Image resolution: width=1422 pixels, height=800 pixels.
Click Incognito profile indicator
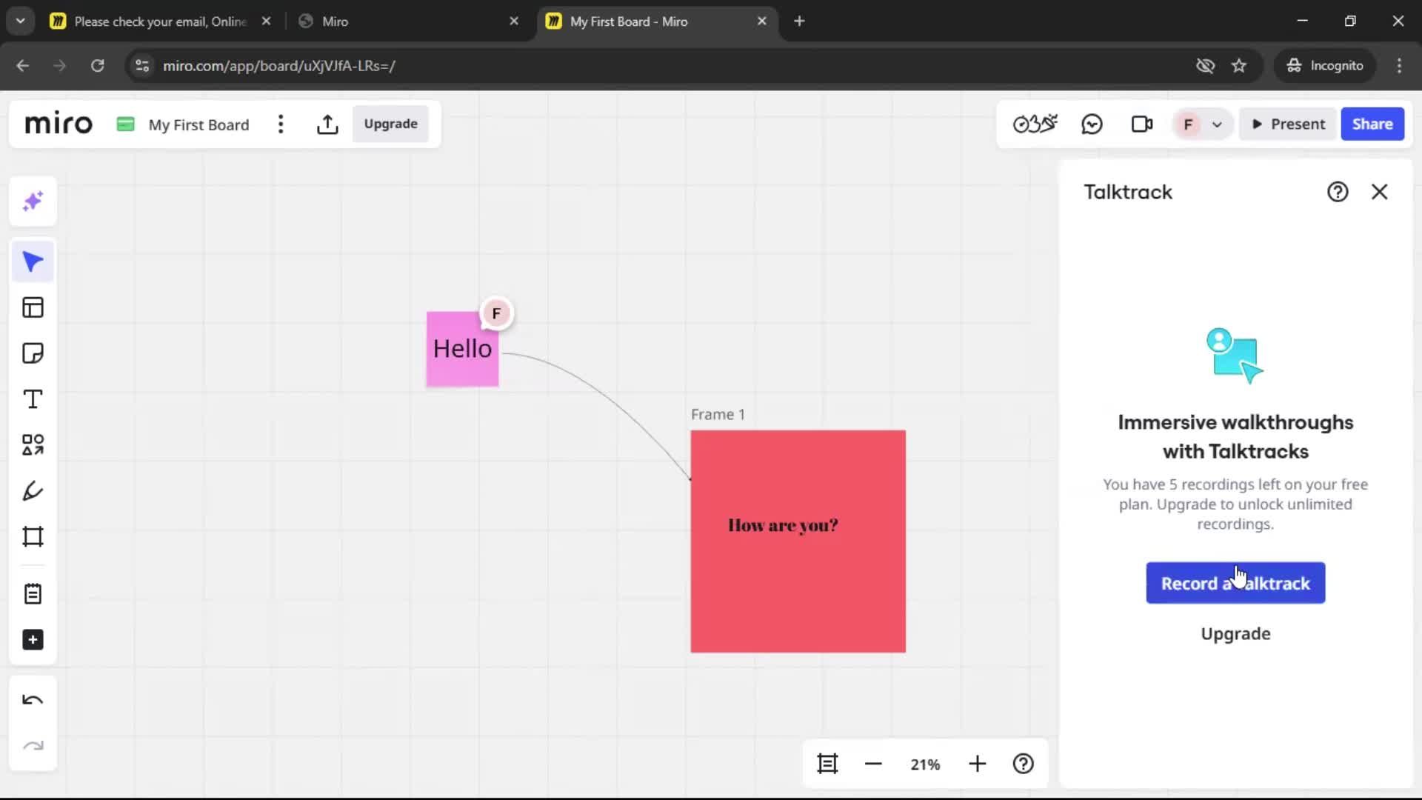pyautogui.click(x=1325, y=66)
